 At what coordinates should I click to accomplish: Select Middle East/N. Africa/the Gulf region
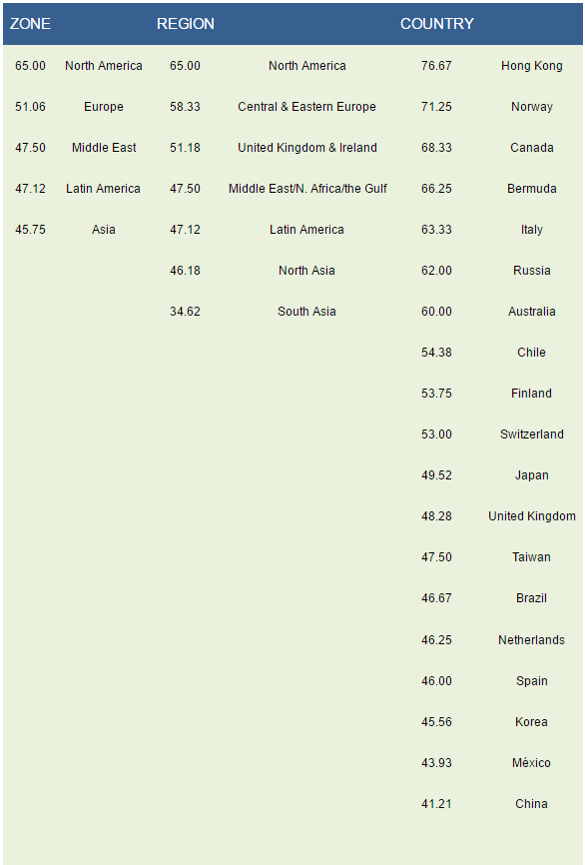[307, 189]
